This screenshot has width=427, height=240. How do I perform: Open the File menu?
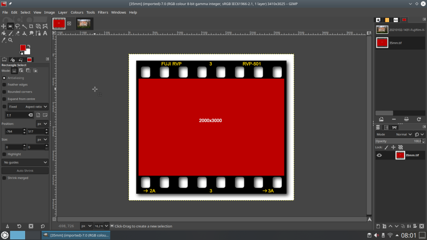pos(5,12)
